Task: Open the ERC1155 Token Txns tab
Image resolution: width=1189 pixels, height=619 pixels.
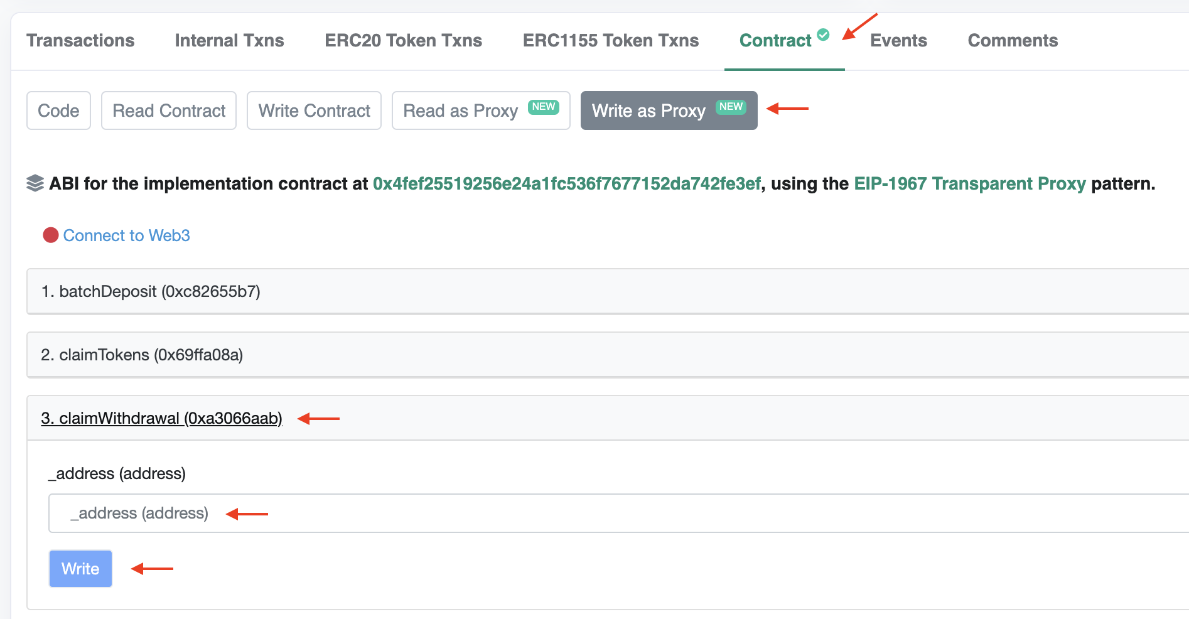Action: click(x=611, y=40)
